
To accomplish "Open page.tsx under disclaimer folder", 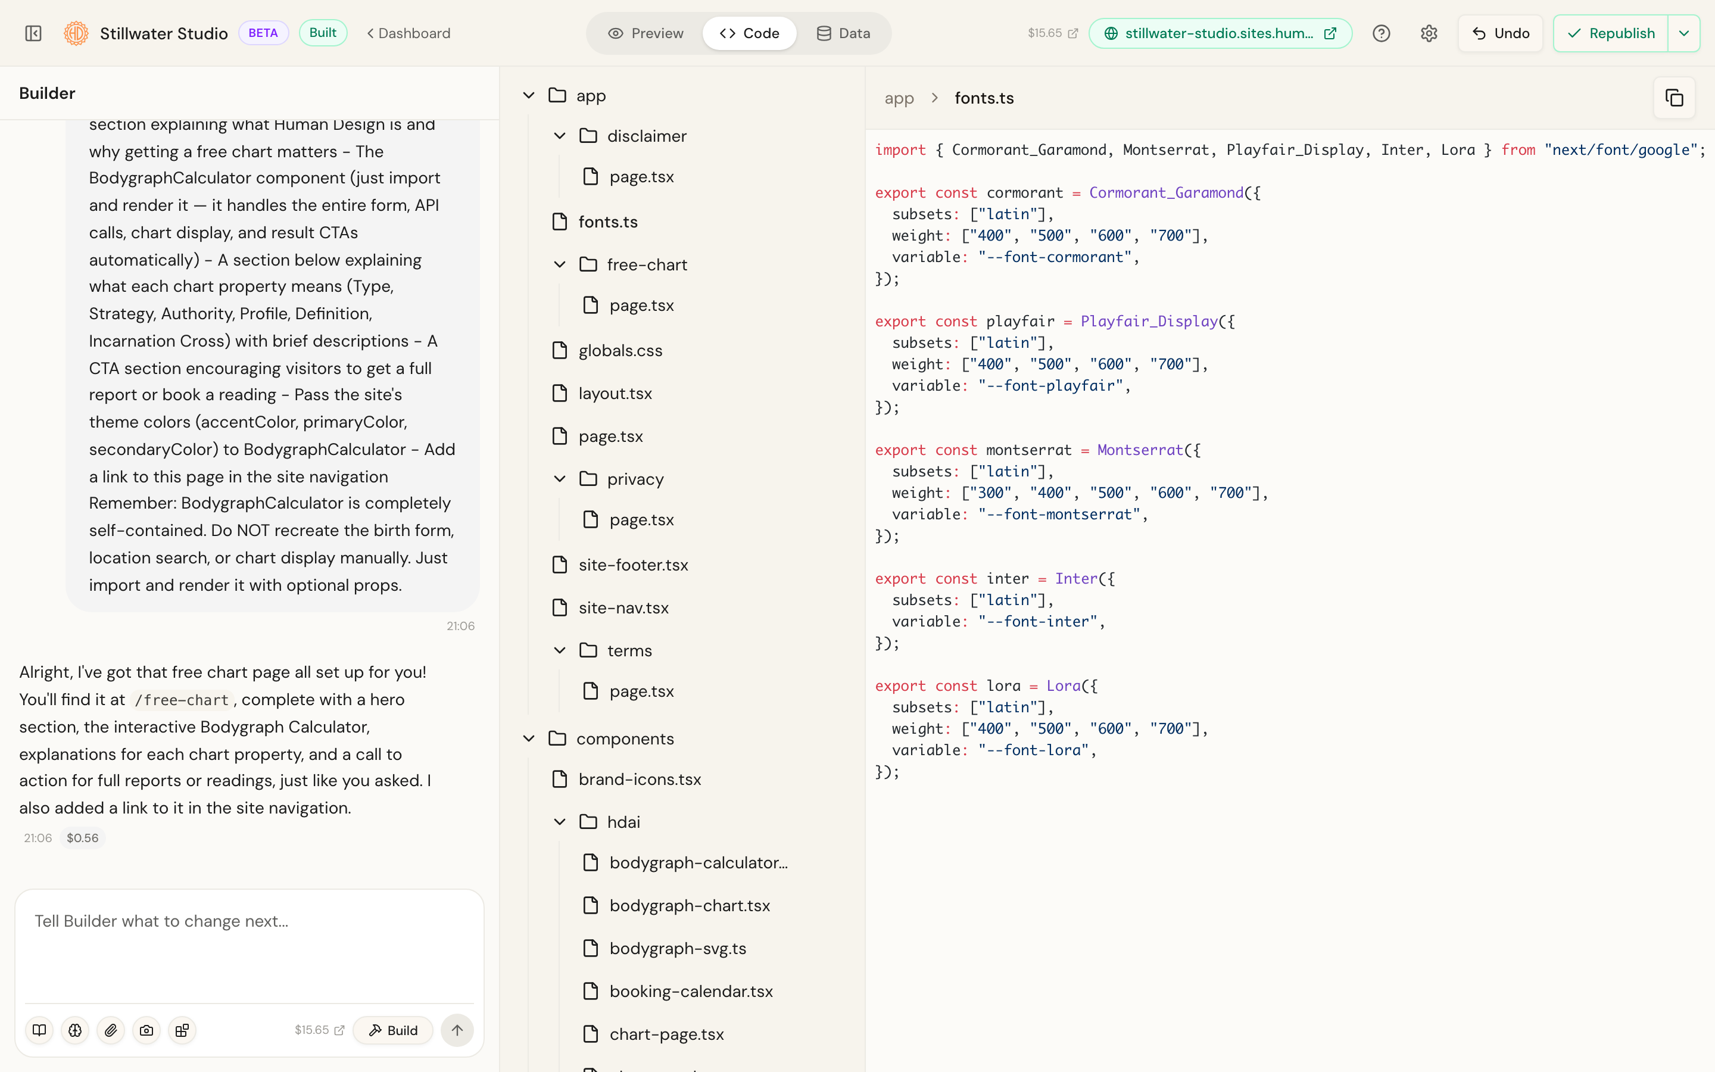I will (641, 176).
